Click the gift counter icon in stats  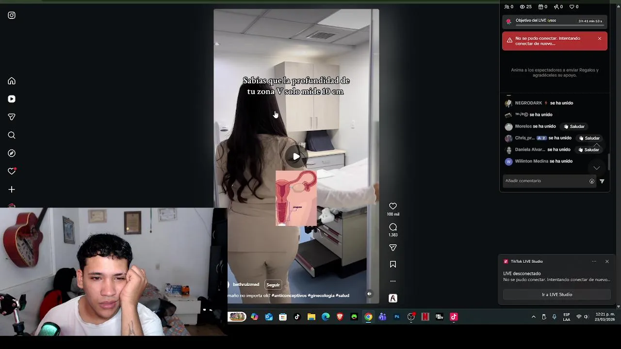(543, 7)
